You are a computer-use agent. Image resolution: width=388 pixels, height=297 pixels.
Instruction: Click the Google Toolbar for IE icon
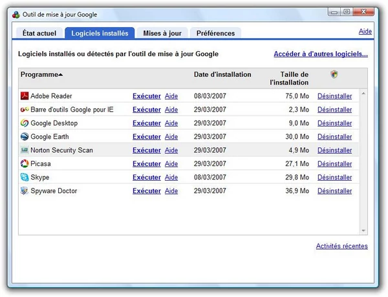pyautogui.click(x=25, y=110)
